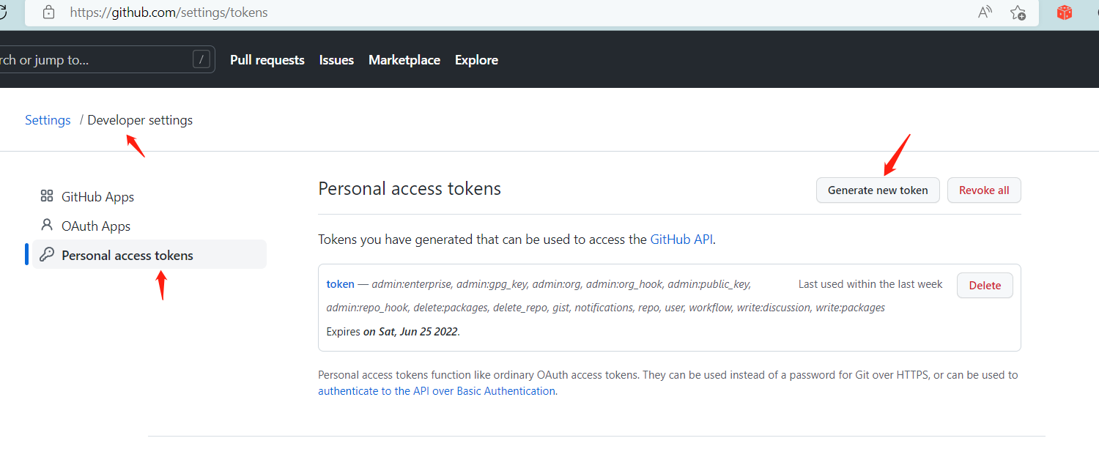This screenshot has width=1099, height=449.
Task: Click Revoke all button
Action: tap(984, 190)
